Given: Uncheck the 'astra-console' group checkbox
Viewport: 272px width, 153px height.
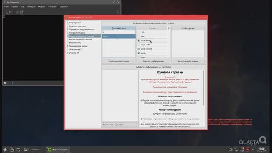Looking at the screenshot, I should click(x=139, y=49).
